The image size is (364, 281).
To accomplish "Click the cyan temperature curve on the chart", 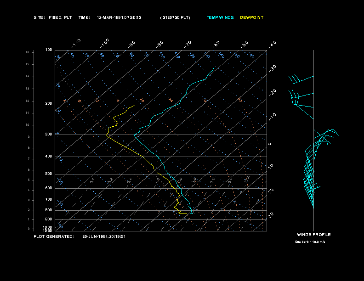I will [x=158, y=158].
